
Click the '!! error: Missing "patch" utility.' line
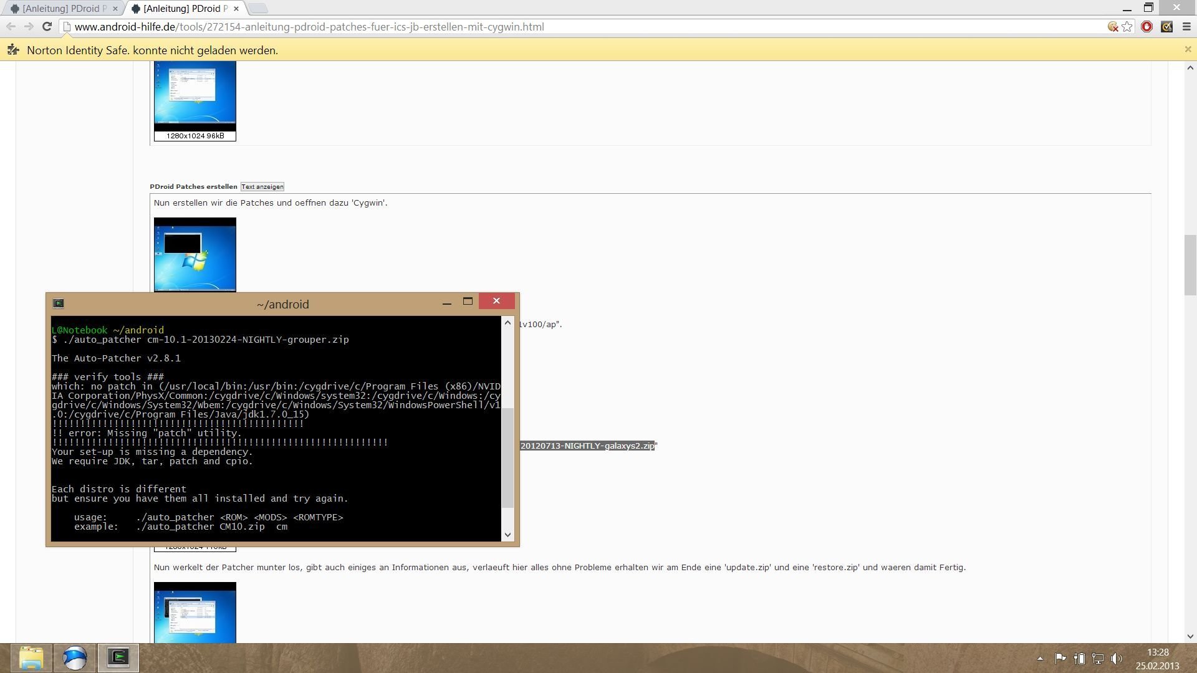(x=146, y=433)
